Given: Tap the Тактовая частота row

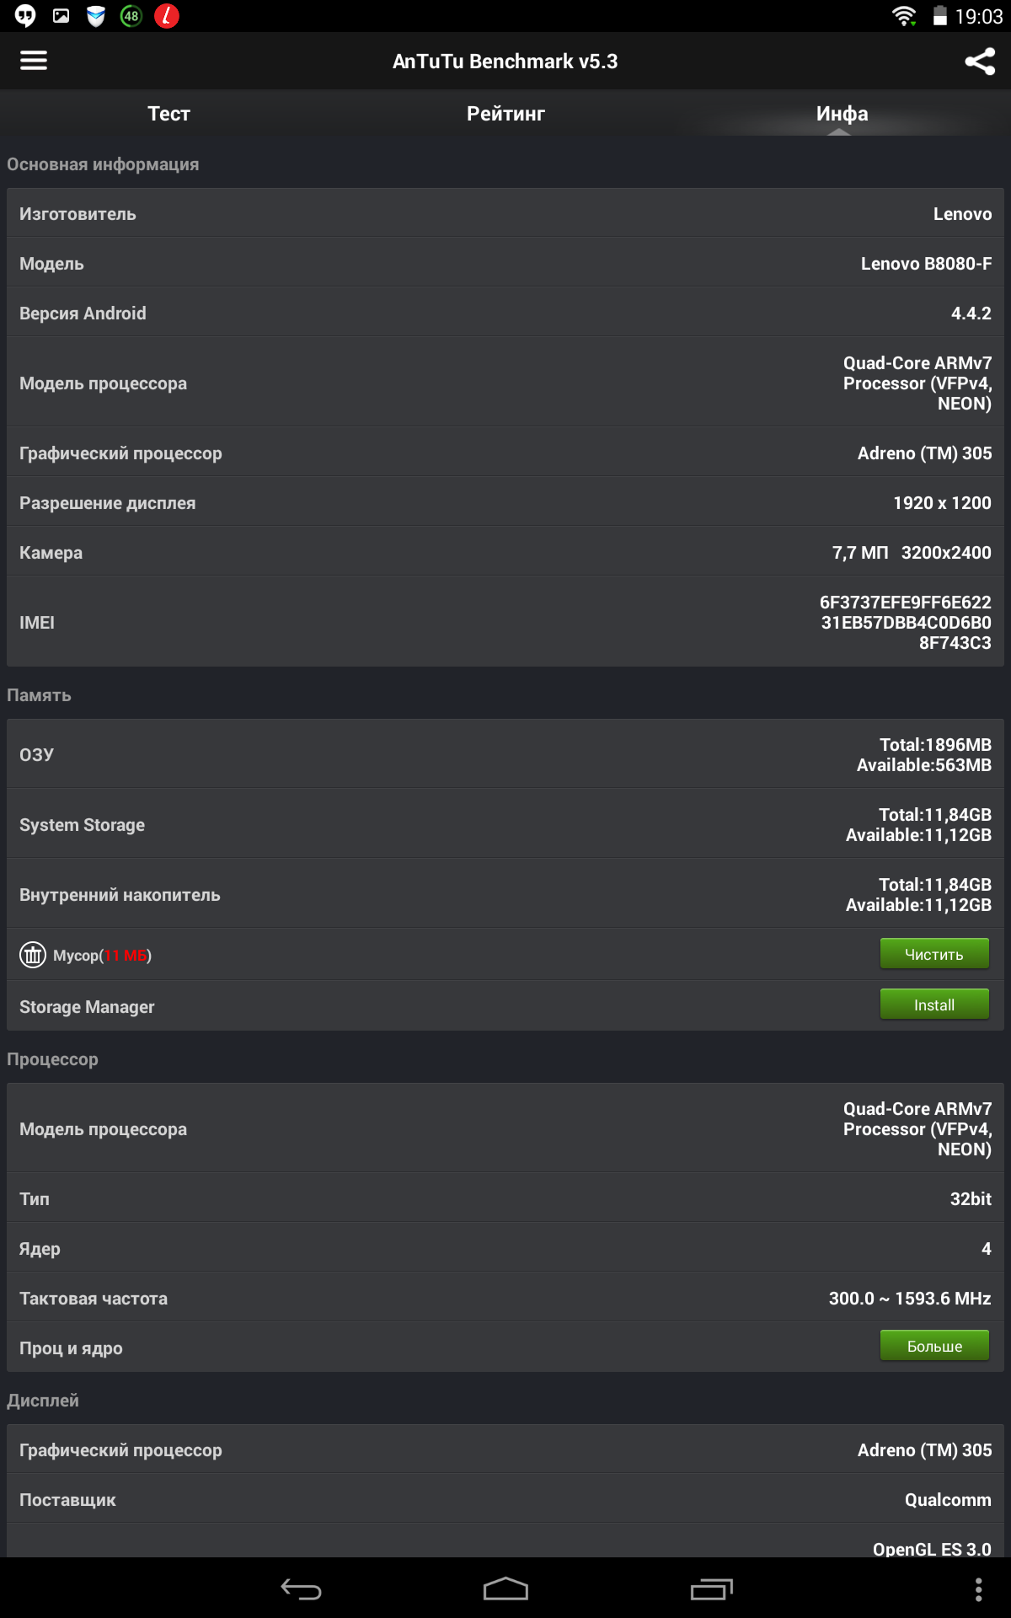Looking at the screenshot, I should pyautogui.click(x=505, y=1298).
